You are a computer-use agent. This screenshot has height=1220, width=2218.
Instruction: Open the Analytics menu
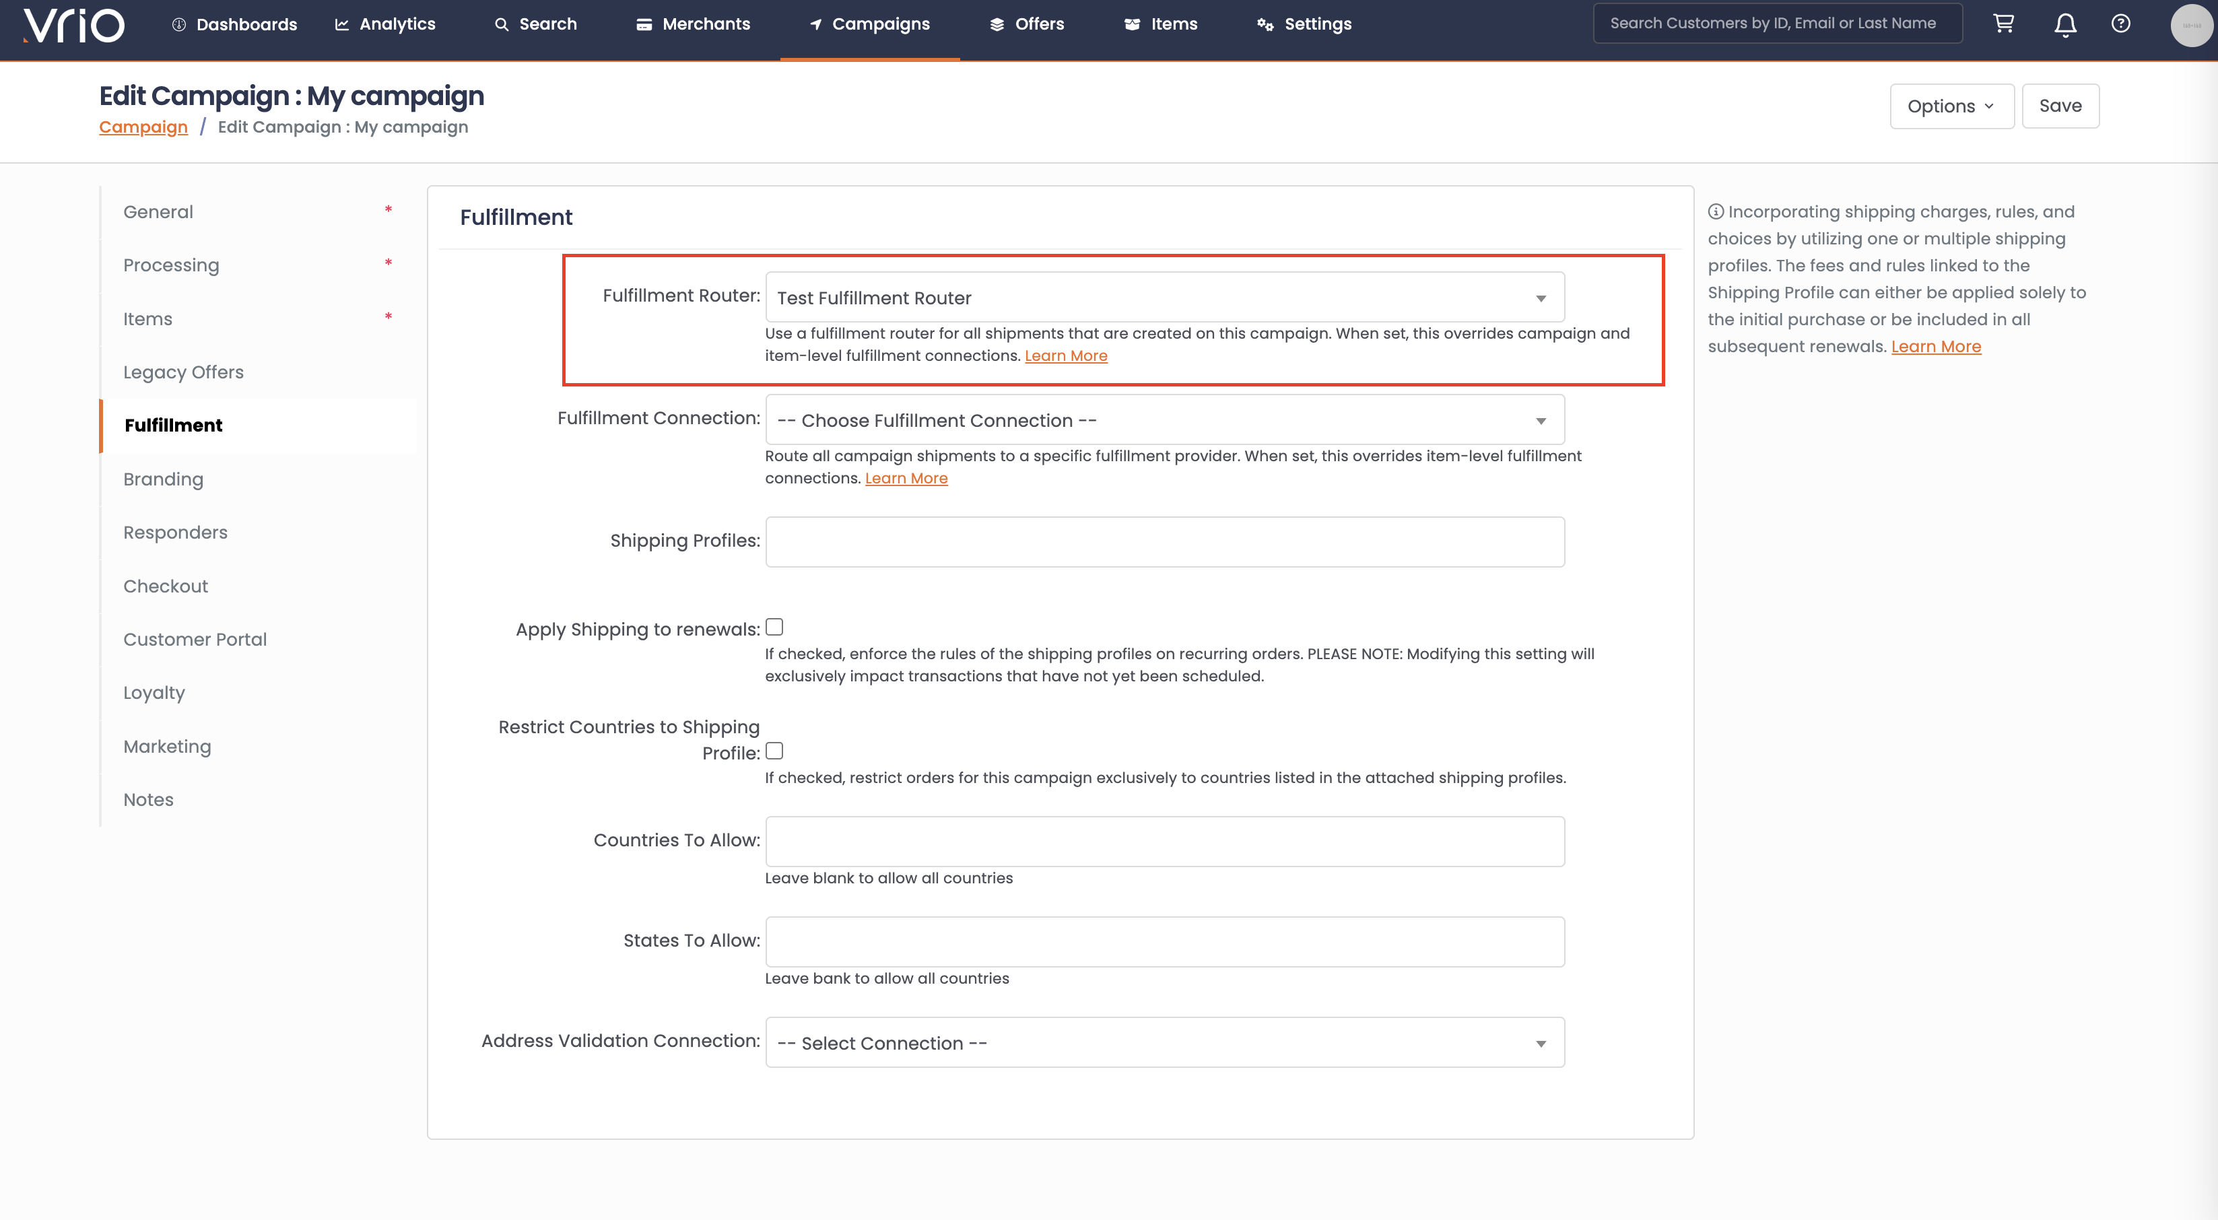(x=385, y=24)
